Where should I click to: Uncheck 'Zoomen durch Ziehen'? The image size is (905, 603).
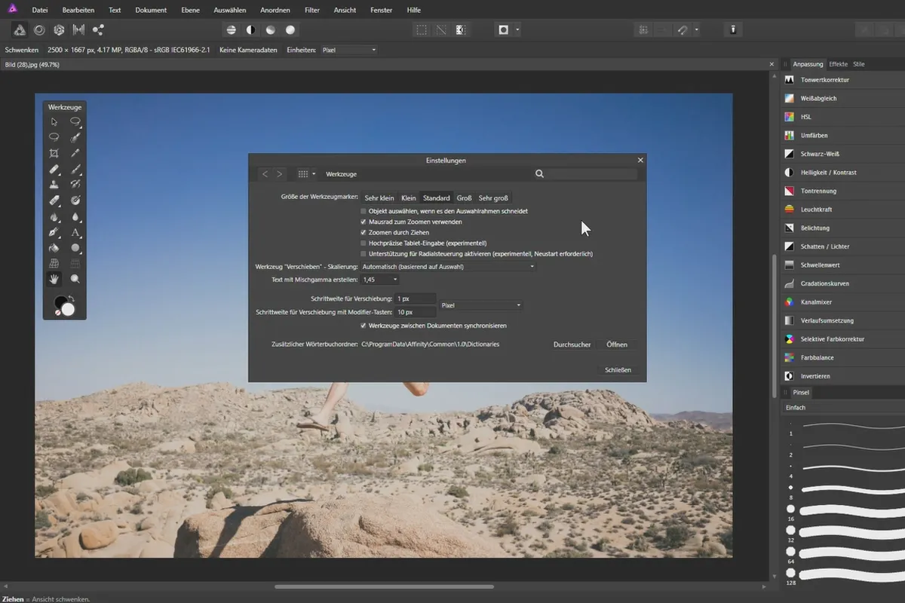[x=364, y=233]
